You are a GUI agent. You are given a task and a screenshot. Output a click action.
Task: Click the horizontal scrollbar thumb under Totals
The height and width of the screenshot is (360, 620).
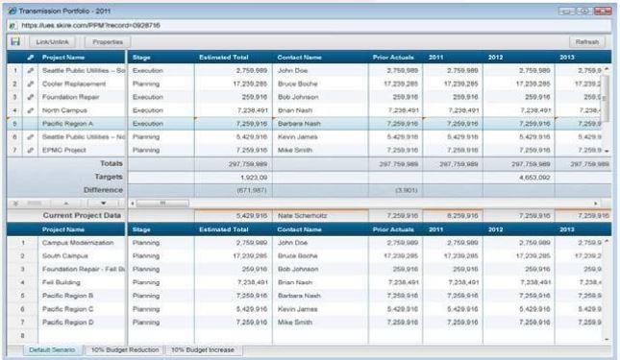pyautogui.click(x=162, y=204)
